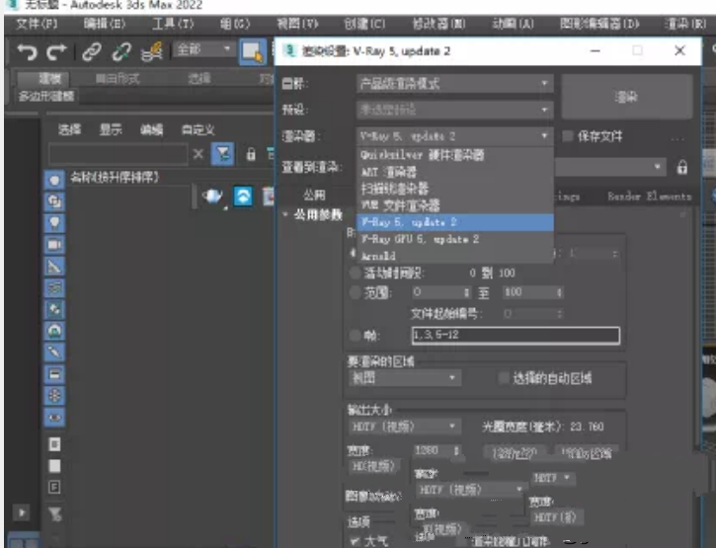Open the 自由形式 ribbon tab

[x=118, y=79]
